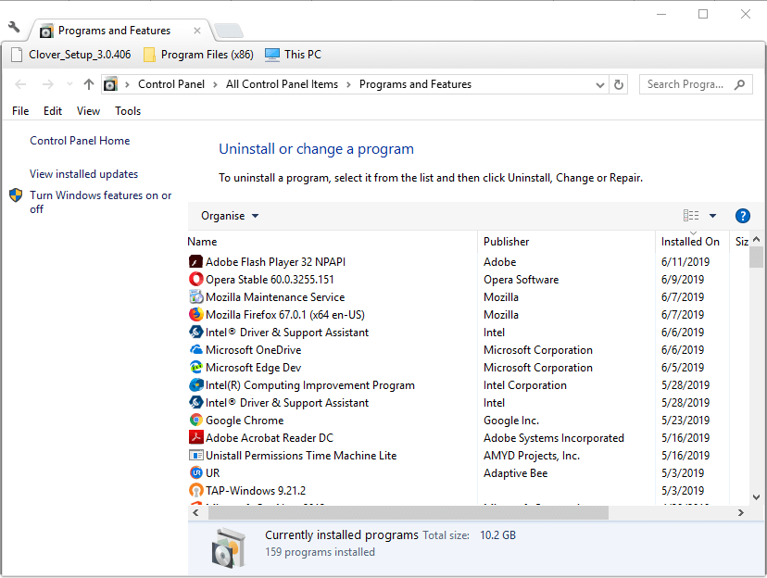The image size is (767, 578).
Task: Select Unistall Permissions Time Machine Lite icon
Action: (195, 455)
